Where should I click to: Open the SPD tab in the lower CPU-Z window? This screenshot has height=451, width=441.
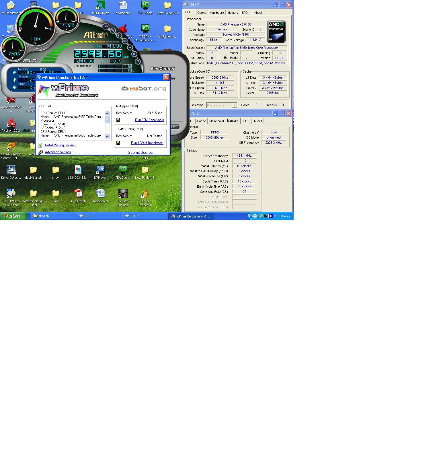click(244, 121)
